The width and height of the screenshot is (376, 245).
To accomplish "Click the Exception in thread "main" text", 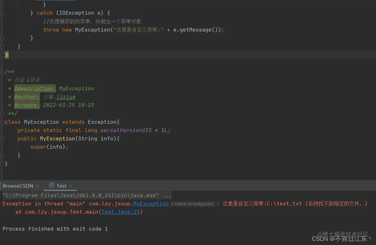I will click(44, 204).
